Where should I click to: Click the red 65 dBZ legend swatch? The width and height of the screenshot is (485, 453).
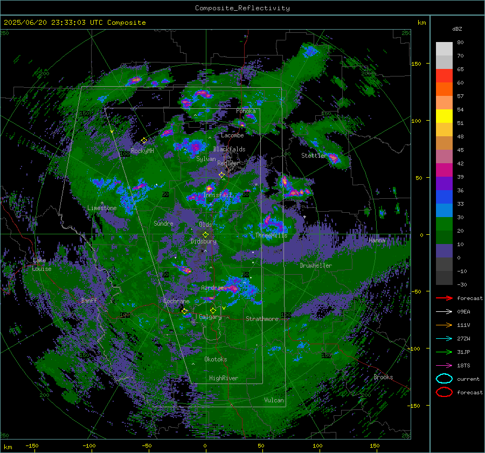(444, 76)
